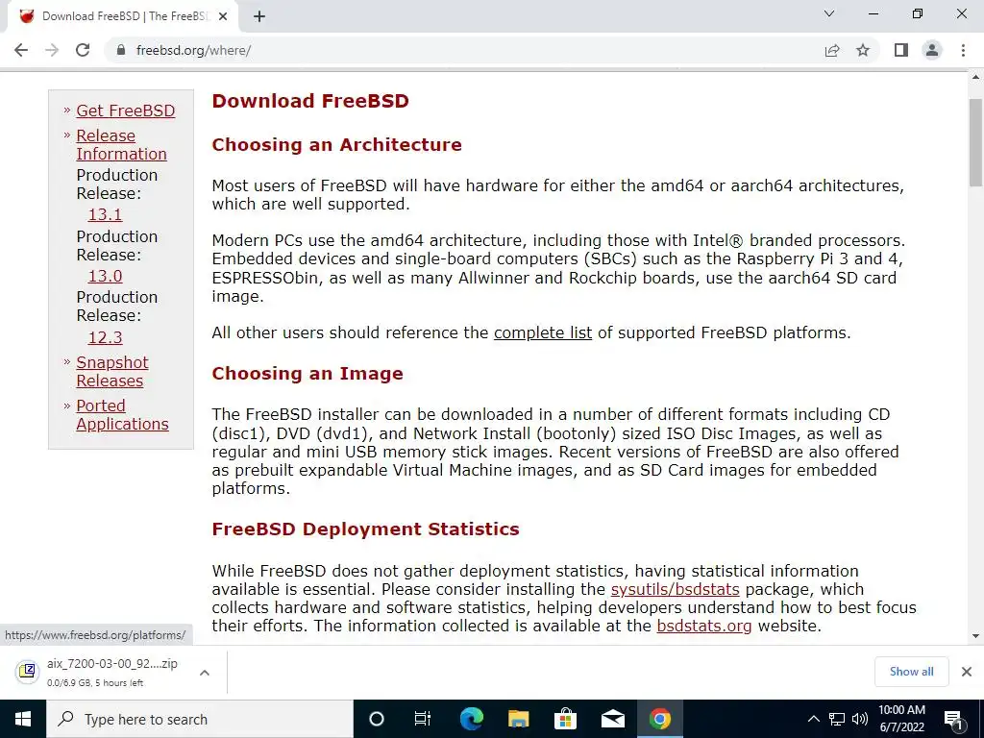Open Mail app from taskbar
The width and height of the screenshot is (984, 738).
point(612,719)
